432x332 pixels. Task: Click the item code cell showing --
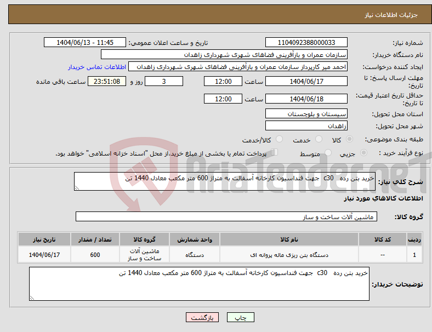click(x=383, y=255)
